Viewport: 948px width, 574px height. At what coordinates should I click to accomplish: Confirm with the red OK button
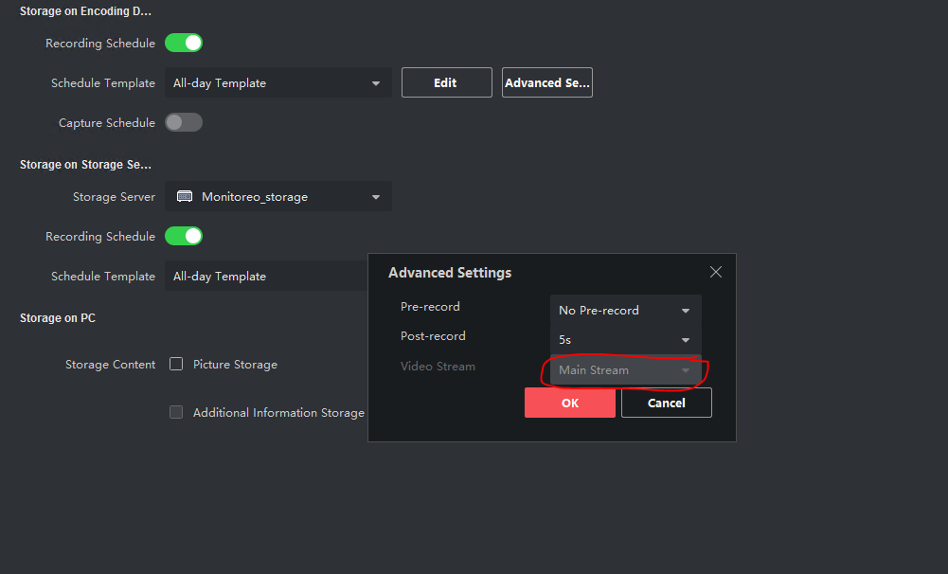click(x=569, y=403)
